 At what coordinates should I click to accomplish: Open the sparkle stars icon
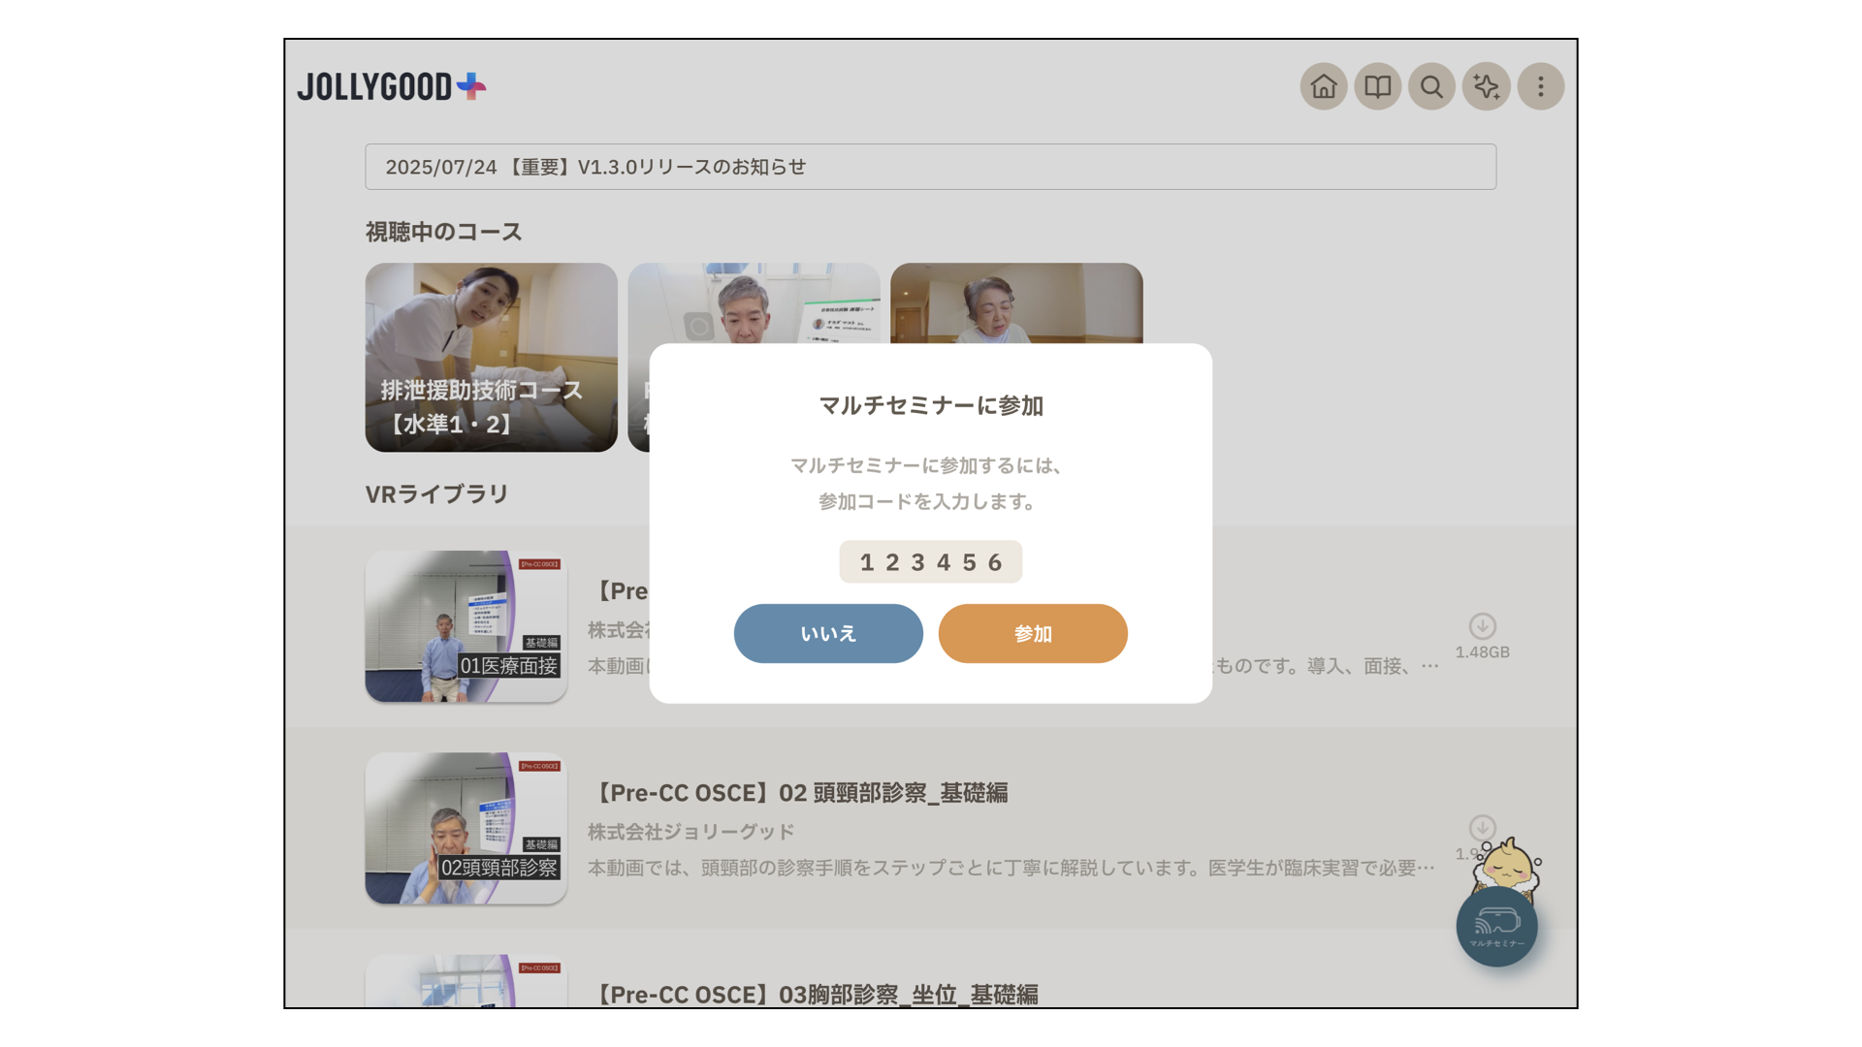tap(1486, 87)
